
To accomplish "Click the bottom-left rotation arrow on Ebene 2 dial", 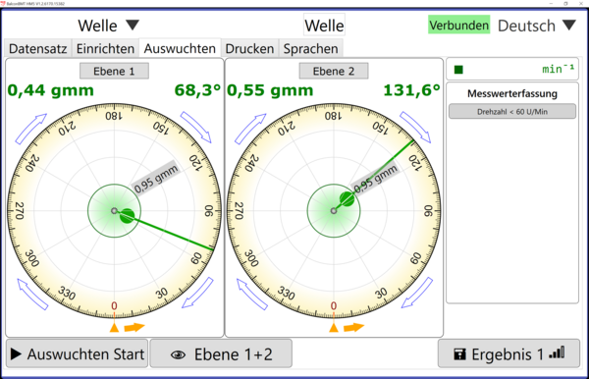I will [252, 295].
